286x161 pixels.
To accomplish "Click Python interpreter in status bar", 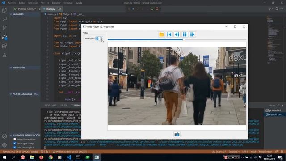I will click(20, 152).
